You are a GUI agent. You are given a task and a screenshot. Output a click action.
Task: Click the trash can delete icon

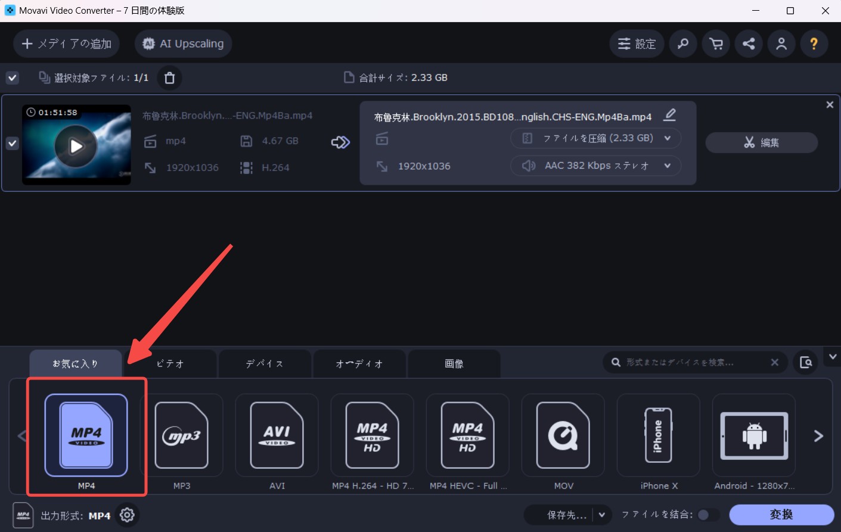(170, 78)
